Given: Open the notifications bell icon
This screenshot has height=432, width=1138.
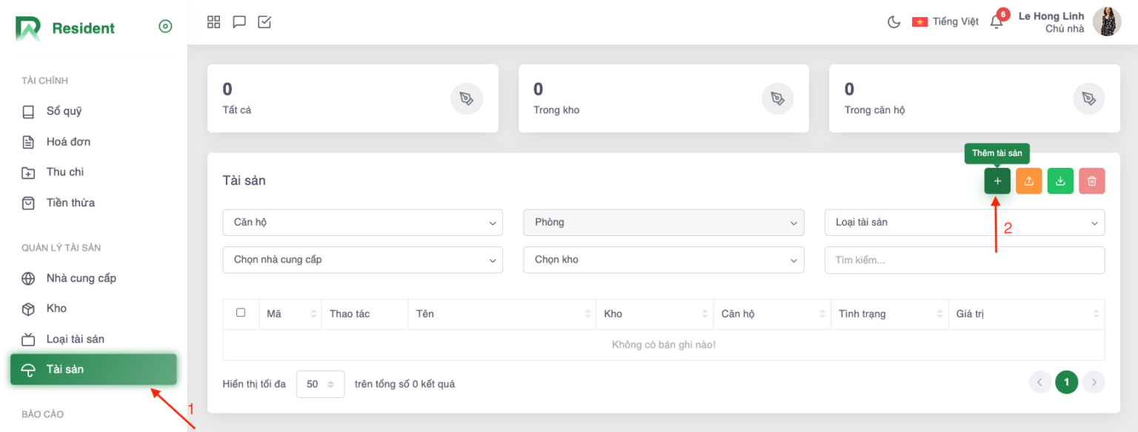Looking at the screenshot, I should 996,22.
